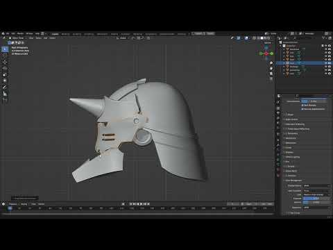Expand the Subsurface Scattering panel

tap(295, 124)
